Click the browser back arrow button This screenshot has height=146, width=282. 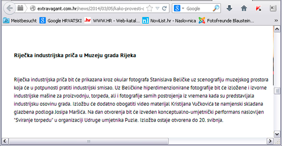[x=10, y=8]
